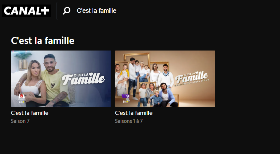Click the CANAL+ logo
Screen dimensions: 280x154
pos(27,11)
